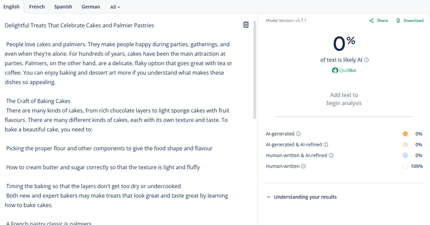The width and height of the screenshot is (430, 225).
Task: Open the All languages dropdown
Action: (115, 7)
